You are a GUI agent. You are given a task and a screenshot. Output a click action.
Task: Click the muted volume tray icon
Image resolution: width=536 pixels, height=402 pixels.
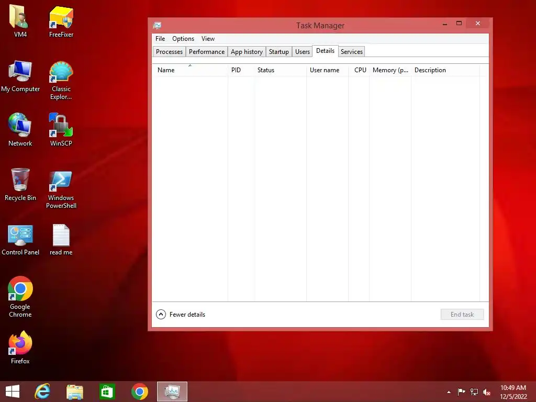coord(487,392)
